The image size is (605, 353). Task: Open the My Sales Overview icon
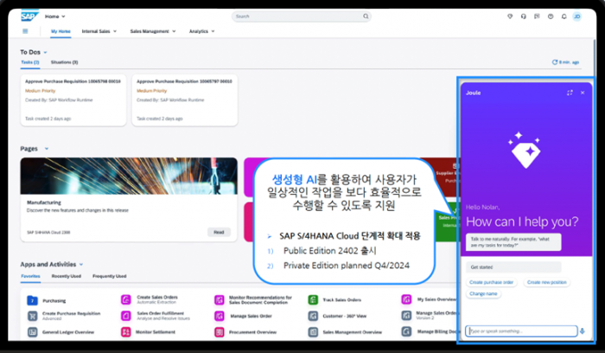tap(406, 299)
